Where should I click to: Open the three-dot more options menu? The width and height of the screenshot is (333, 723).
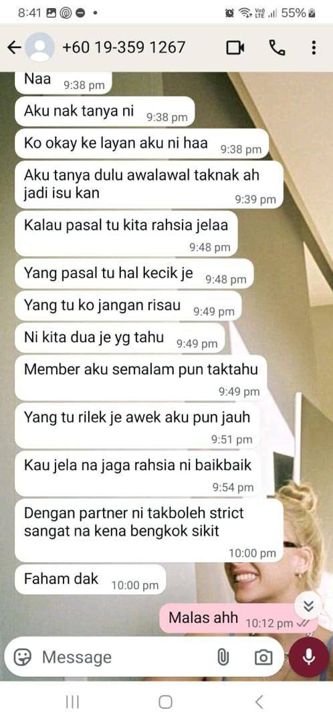point(314,48)
